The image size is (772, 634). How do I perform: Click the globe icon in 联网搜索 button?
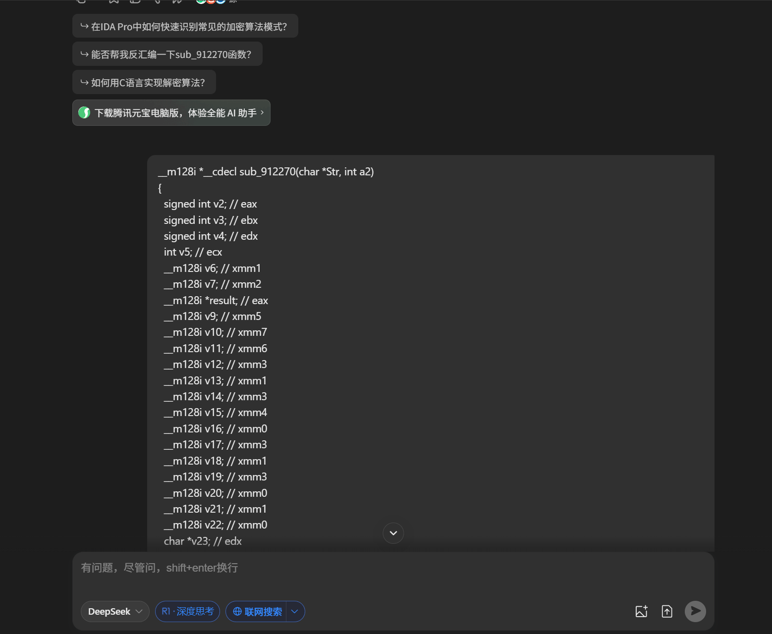237,612
